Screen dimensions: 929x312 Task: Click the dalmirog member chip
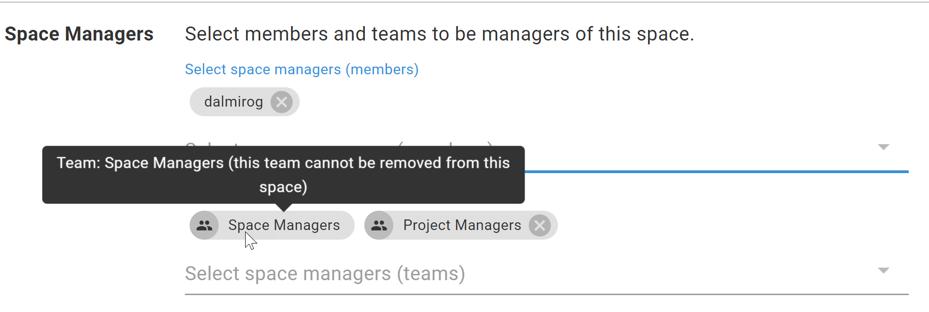[x=233, y=102]
